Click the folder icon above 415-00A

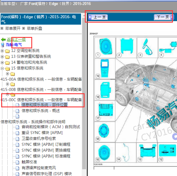pyautogui.click(x=13, y=74)
